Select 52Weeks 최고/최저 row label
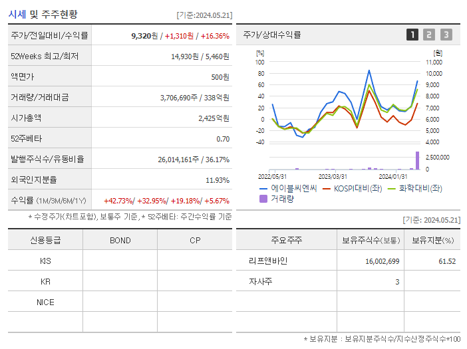Image resolution: width=467 pixels, height=349 pixels. point(45,57)
